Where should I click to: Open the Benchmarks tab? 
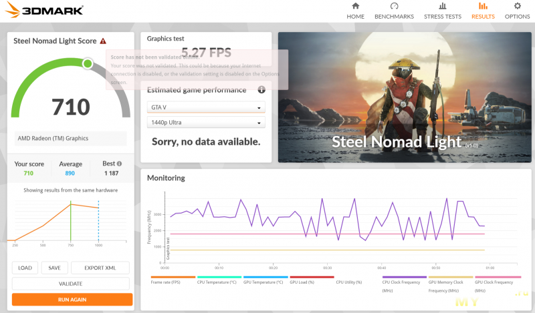pyautogui.click(x=394, y=11)
